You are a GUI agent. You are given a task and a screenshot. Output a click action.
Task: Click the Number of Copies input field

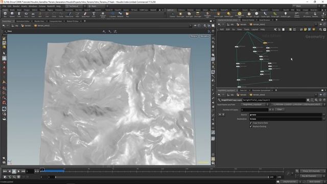pos(254,109)
